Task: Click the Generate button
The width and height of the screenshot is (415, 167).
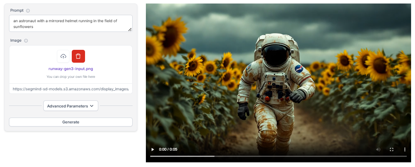Action: [x=71, y=122]
